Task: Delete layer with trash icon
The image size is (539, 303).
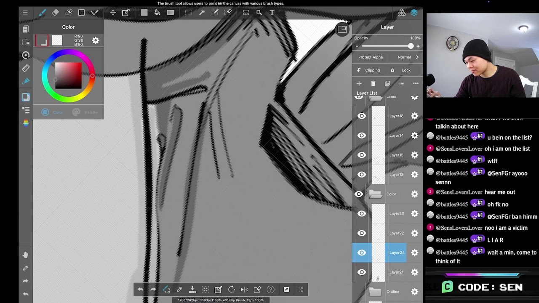Action: [373, 83]
